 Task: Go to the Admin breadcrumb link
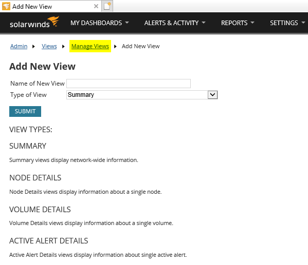point(19,46)
